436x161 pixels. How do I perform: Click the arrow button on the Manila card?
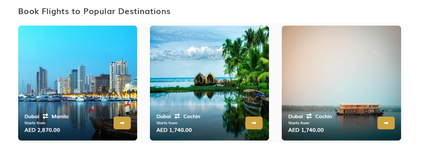point(122,123)
